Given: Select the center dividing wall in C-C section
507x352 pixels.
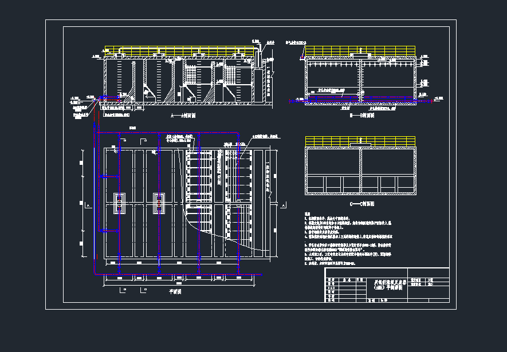Looking at the screenshot, I should (x=360, y=170).
